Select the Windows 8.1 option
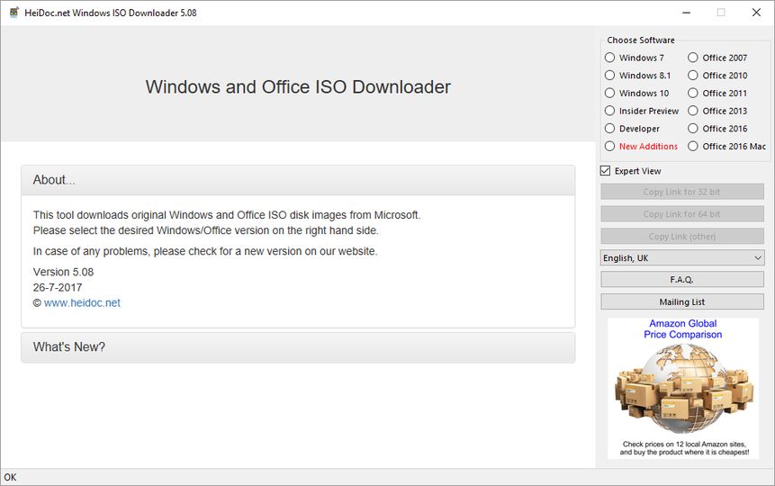Viewport: 775px width, 486px height. point(609,75)
